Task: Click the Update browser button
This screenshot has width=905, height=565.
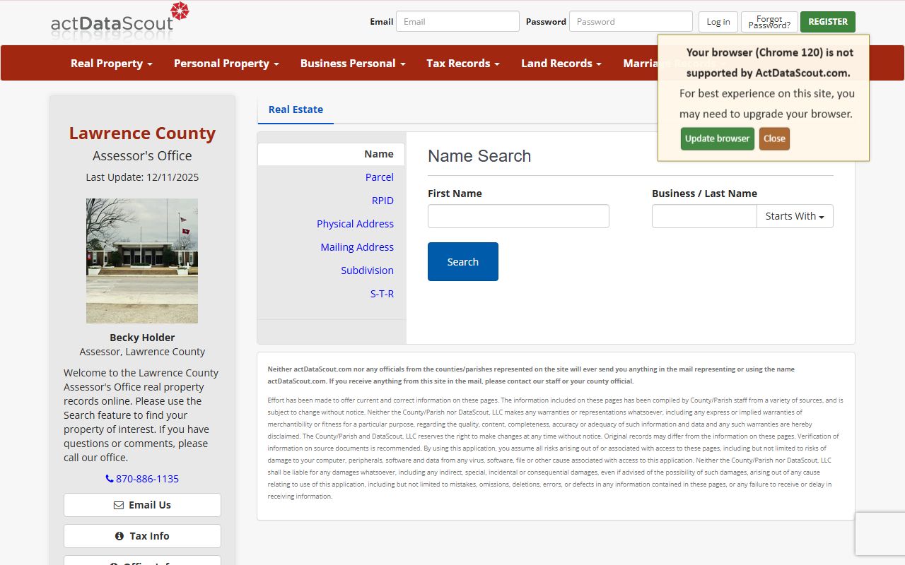Action: click(718, 138)
